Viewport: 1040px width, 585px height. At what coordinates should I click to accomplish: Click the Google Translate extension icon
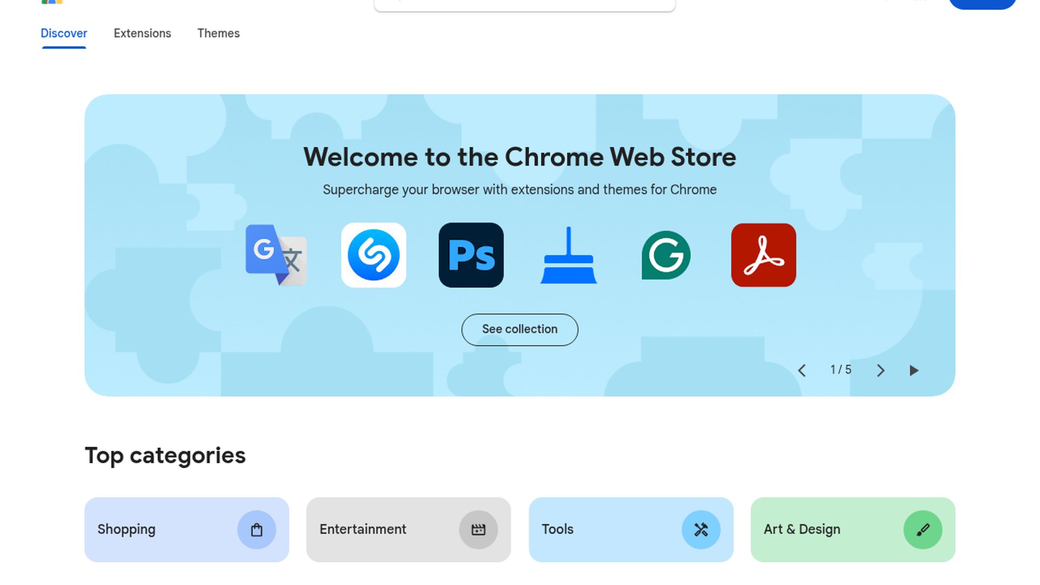click(276, 255)
